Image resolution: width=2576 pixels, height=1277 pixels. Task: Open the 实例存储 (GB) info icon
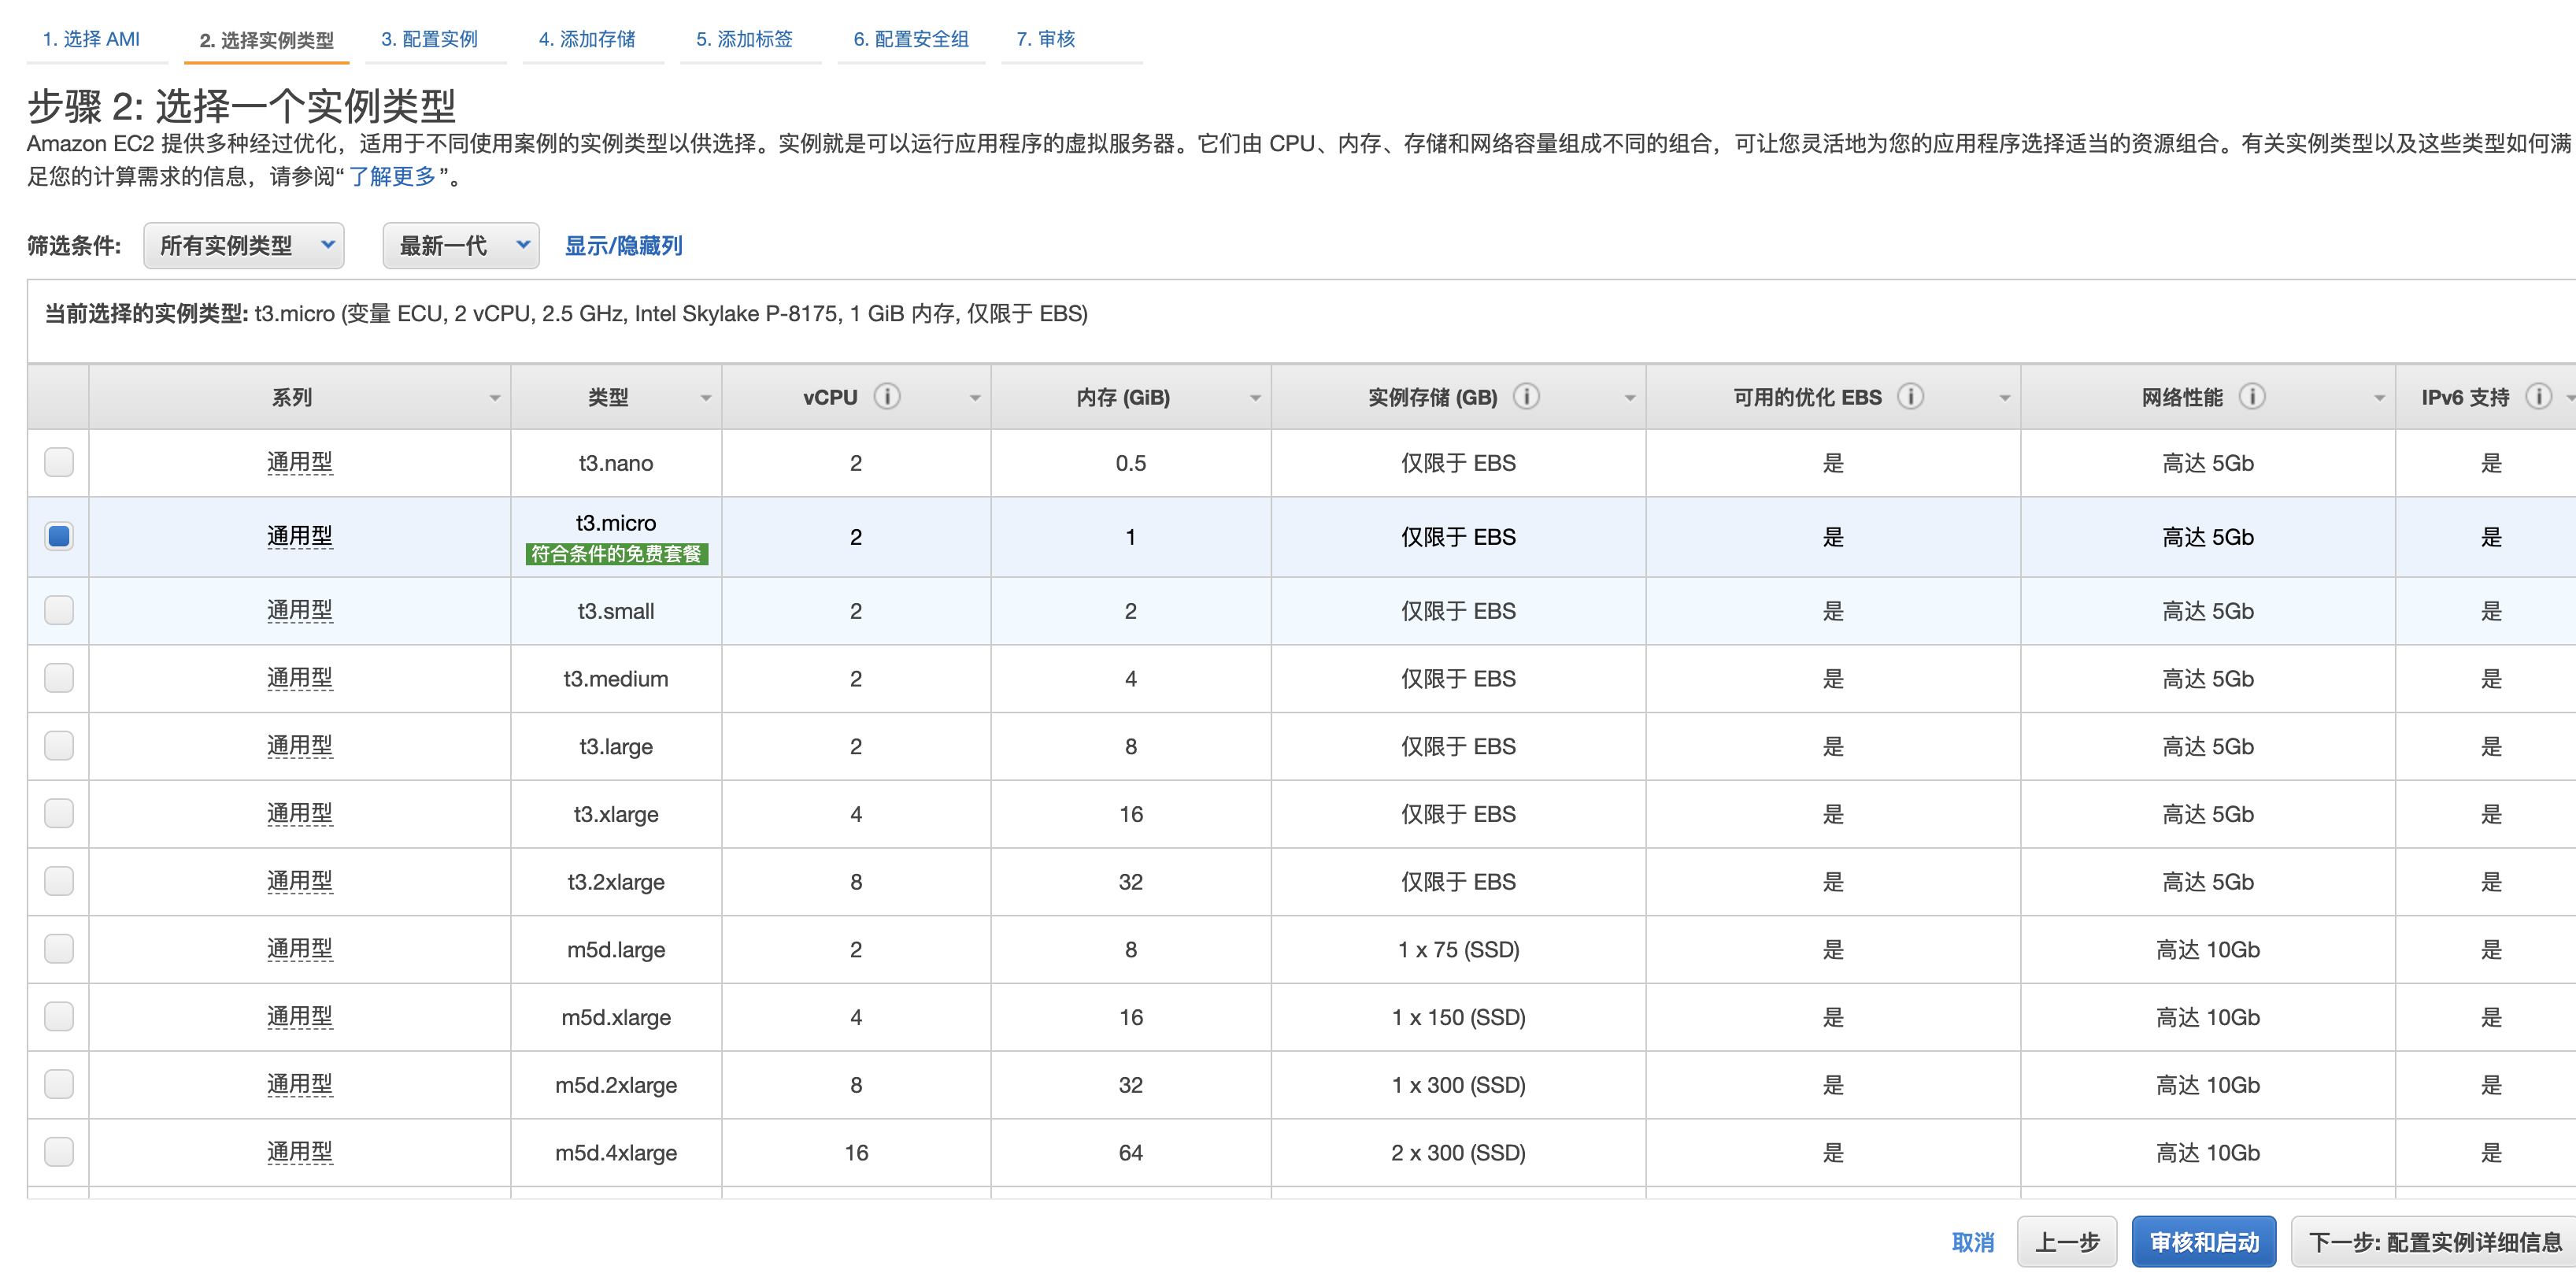(x=1527, y=396)
